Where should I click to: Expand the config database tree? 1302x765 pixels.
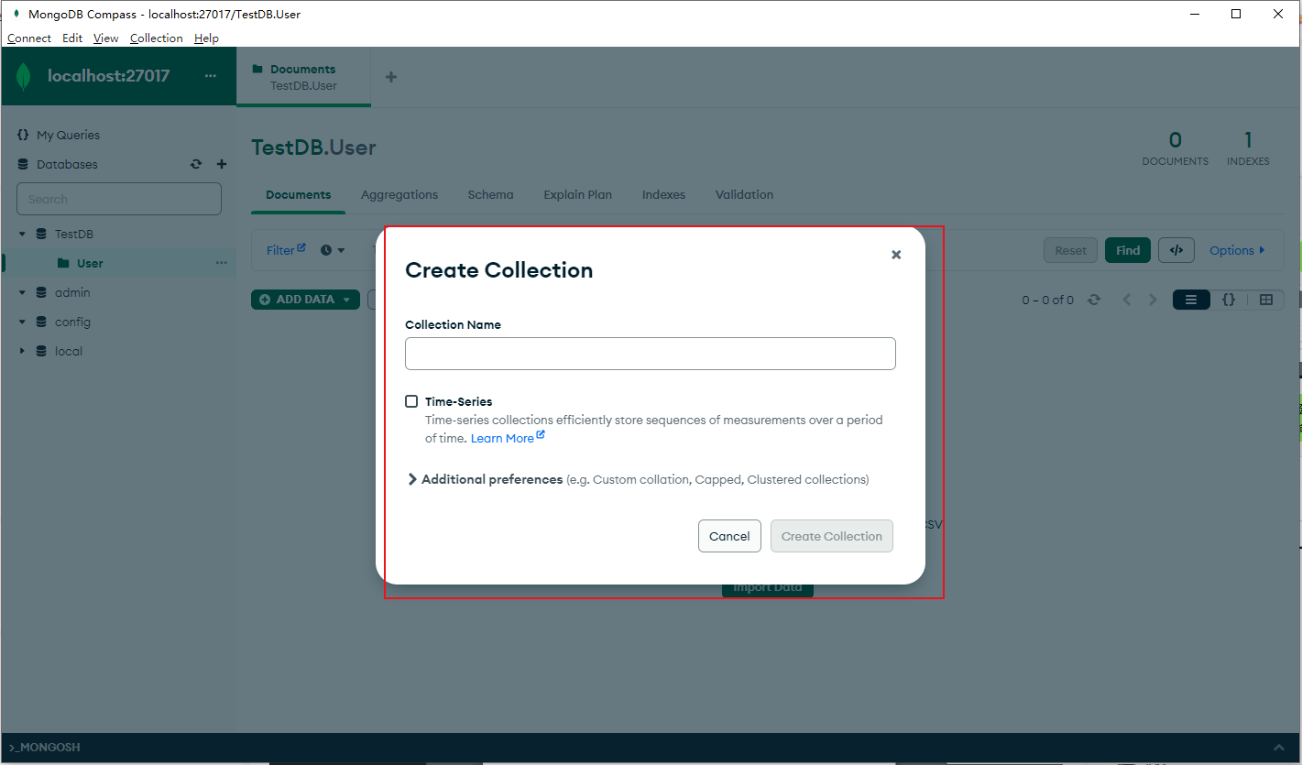coord(23,322)
